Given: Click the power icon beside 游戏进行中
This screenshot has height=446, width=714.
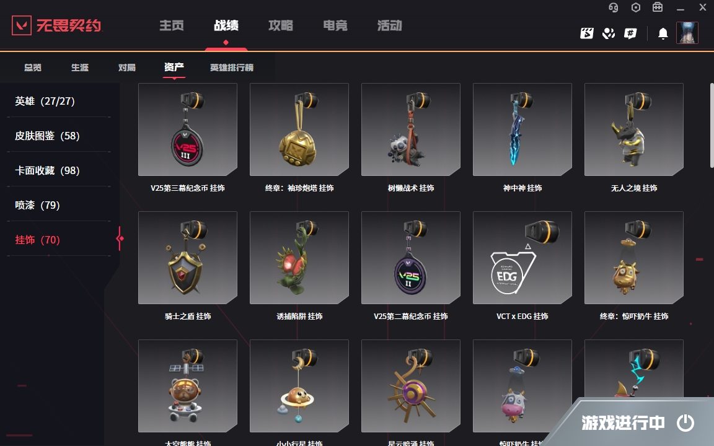Looking at the screenshot, I should (x=685, y=423).
